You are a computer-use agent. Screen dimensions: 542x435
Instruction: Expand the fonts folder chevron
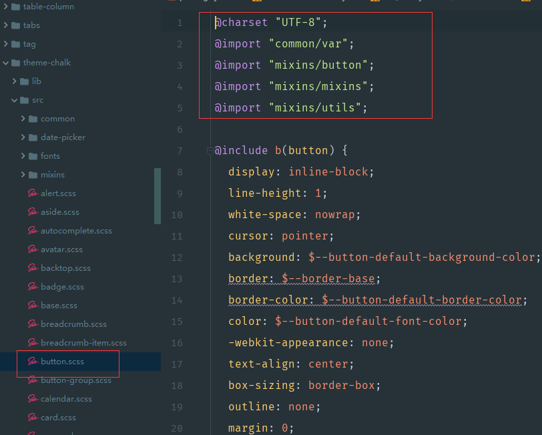point(23,156)
